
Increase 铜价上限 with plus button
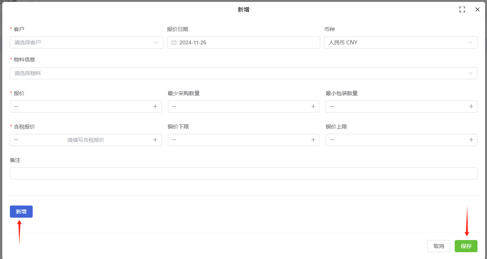[471, 140]
